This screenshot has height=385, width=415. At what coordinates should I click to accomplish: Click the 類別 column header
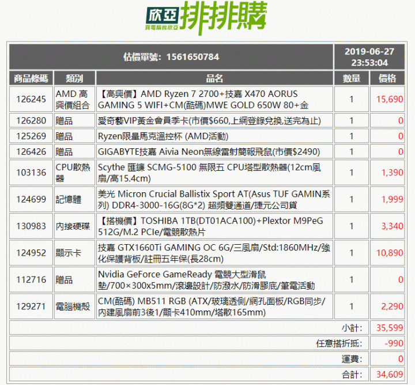(74, 79)
